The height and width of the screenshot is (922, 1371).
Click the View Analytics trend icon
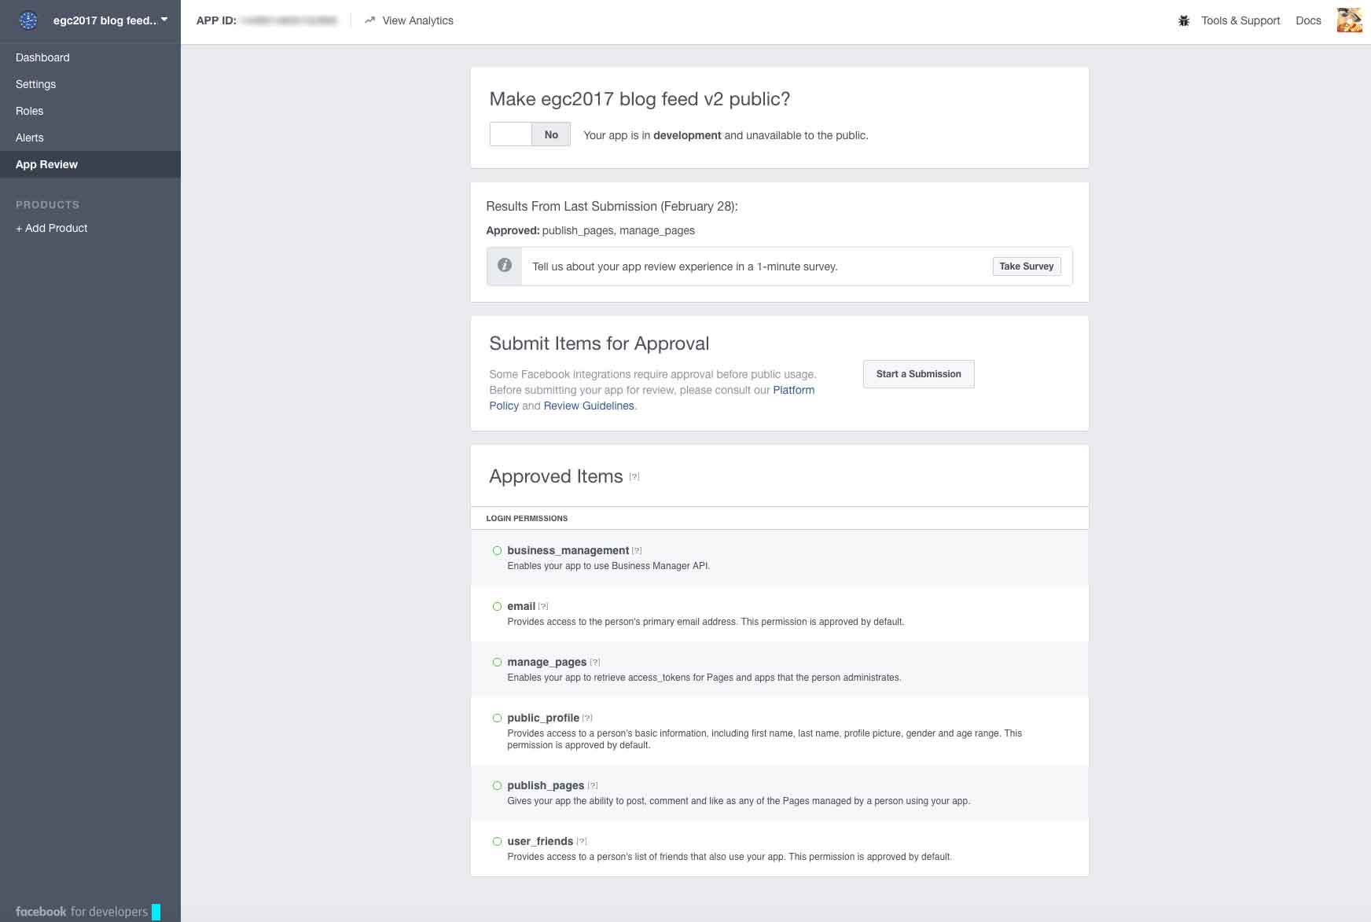point(369,20)
